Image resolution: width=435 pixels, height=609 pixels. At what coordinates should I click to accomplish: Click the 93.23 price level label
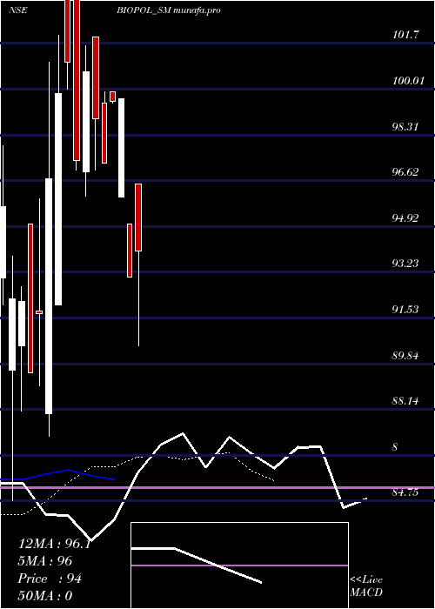tap(405, 264)
